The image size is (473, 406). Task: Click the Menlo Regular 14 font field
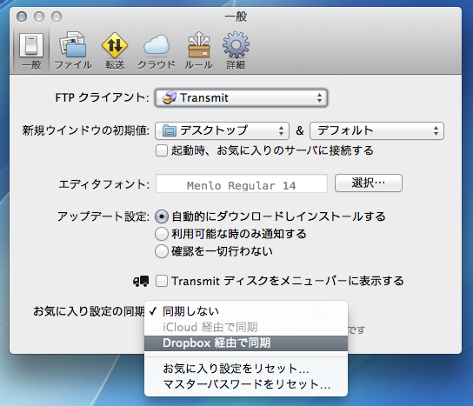tap(242, 183)
